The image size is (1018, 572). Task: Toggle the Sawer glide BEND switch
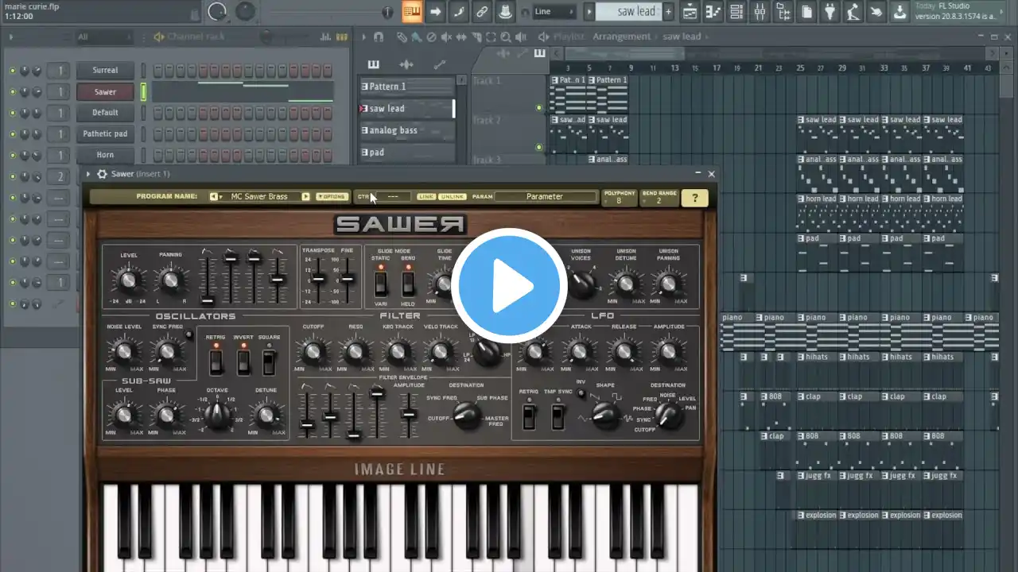click(x=408, y=283)
